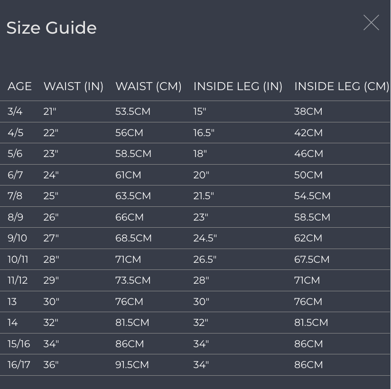The width and height of the screenshot is (391, 389).
Task: Click the 81.5CM waist cell
Action: point(132,323)
